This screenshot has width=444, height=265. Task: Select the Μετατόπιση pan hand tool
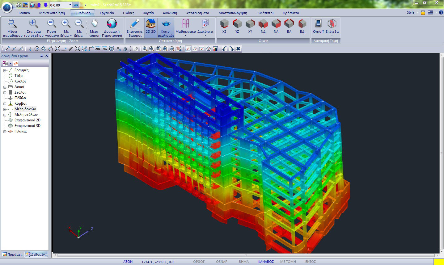pos(95,24)
